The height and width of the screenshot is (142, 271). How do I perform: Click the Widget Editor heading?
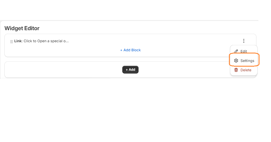coord(22,28)
